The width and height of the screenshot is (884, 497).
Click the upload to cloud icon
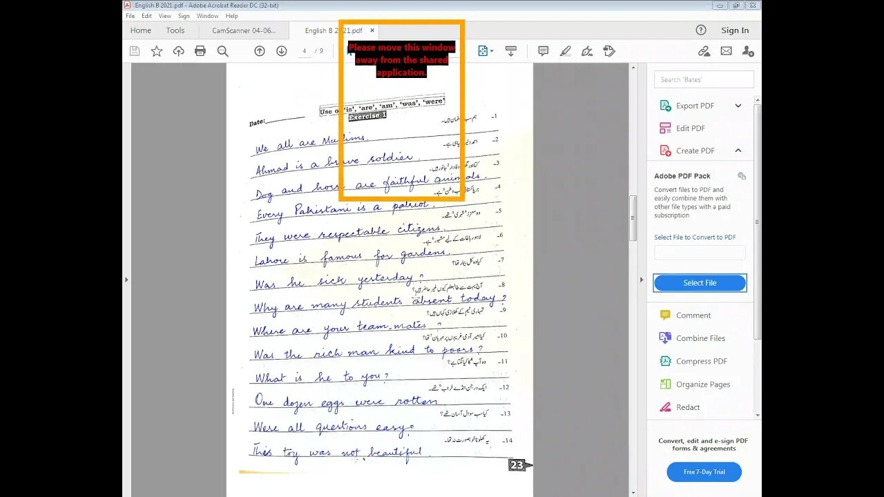[178, 51]
